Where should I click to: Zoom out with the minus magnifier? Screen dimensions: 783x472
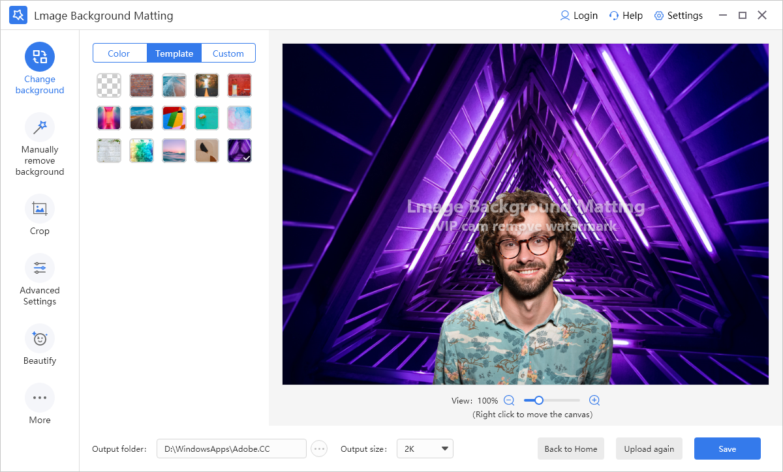[x=509, y=400]
